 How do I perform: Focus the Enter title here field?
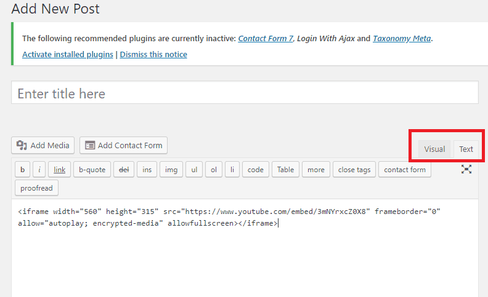(x=245, y=93)
